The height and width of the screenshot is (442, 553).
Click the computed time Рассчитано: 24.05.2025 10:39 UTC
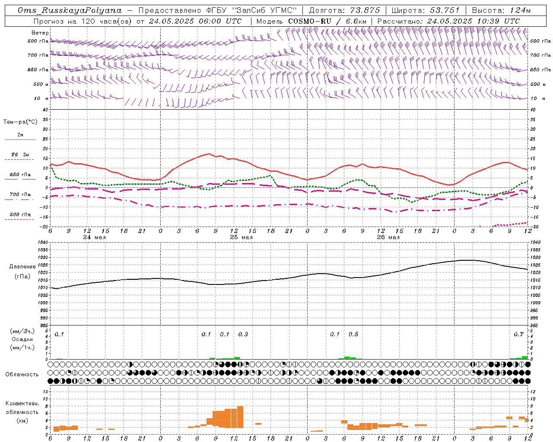pyautogui.click(x=448, y=21)
